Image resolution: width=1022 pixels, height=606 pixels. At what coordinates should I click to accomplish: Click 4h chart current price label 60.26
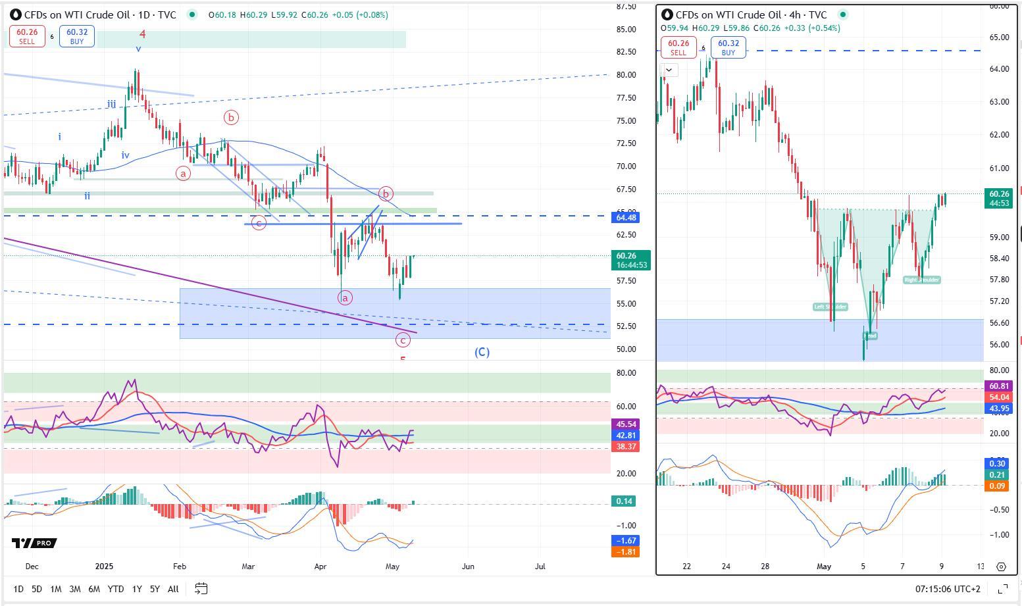(1000, 198)
